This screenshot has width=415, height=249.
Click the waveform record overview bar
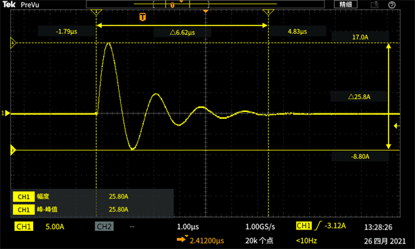pyautogui.click(x=205, y=4)
